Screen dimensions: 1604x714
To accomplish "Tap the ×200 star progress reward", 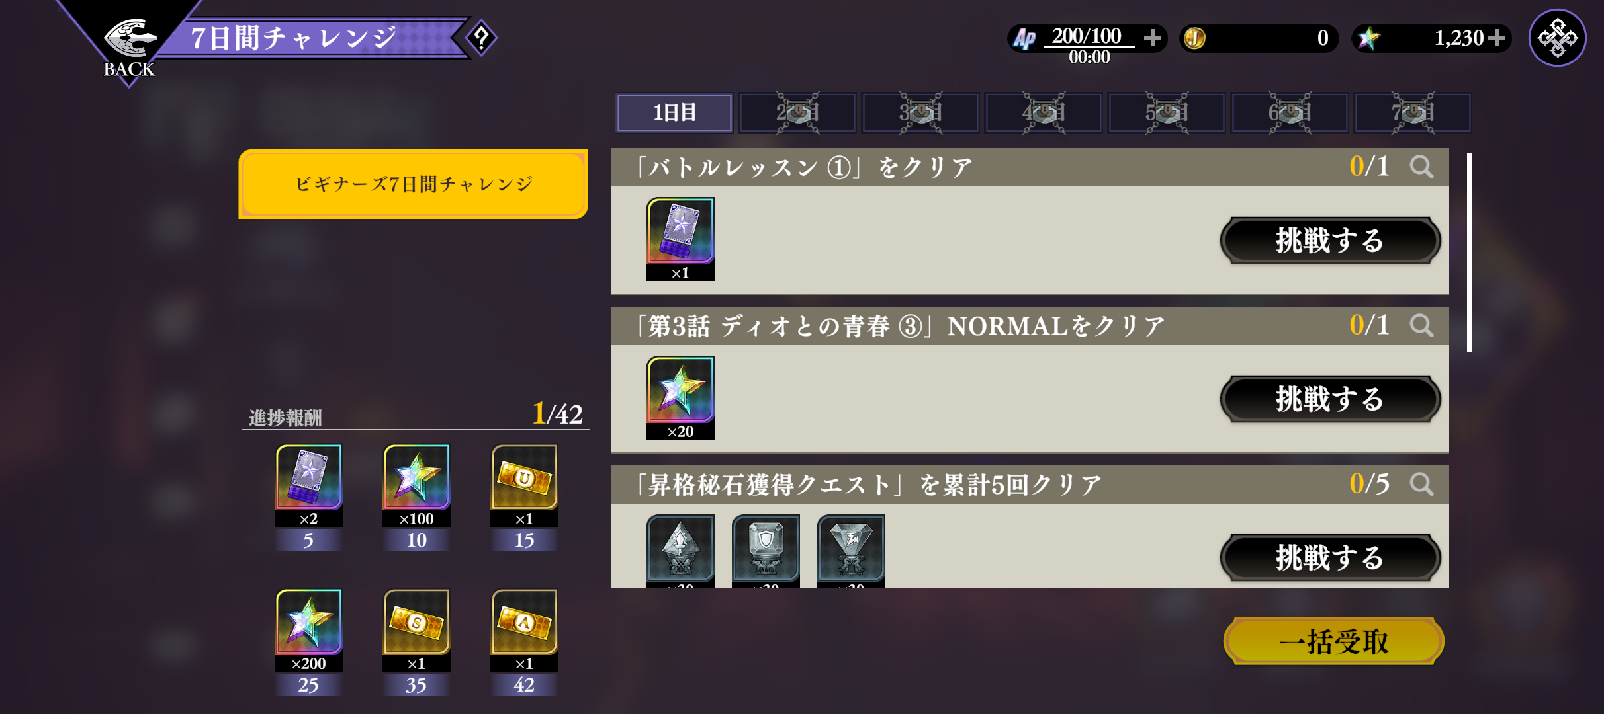I will click(308, 642).
